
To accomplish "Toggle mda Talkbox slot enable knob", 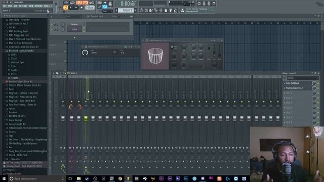I will pyautogui.click(x=314, y=83).
